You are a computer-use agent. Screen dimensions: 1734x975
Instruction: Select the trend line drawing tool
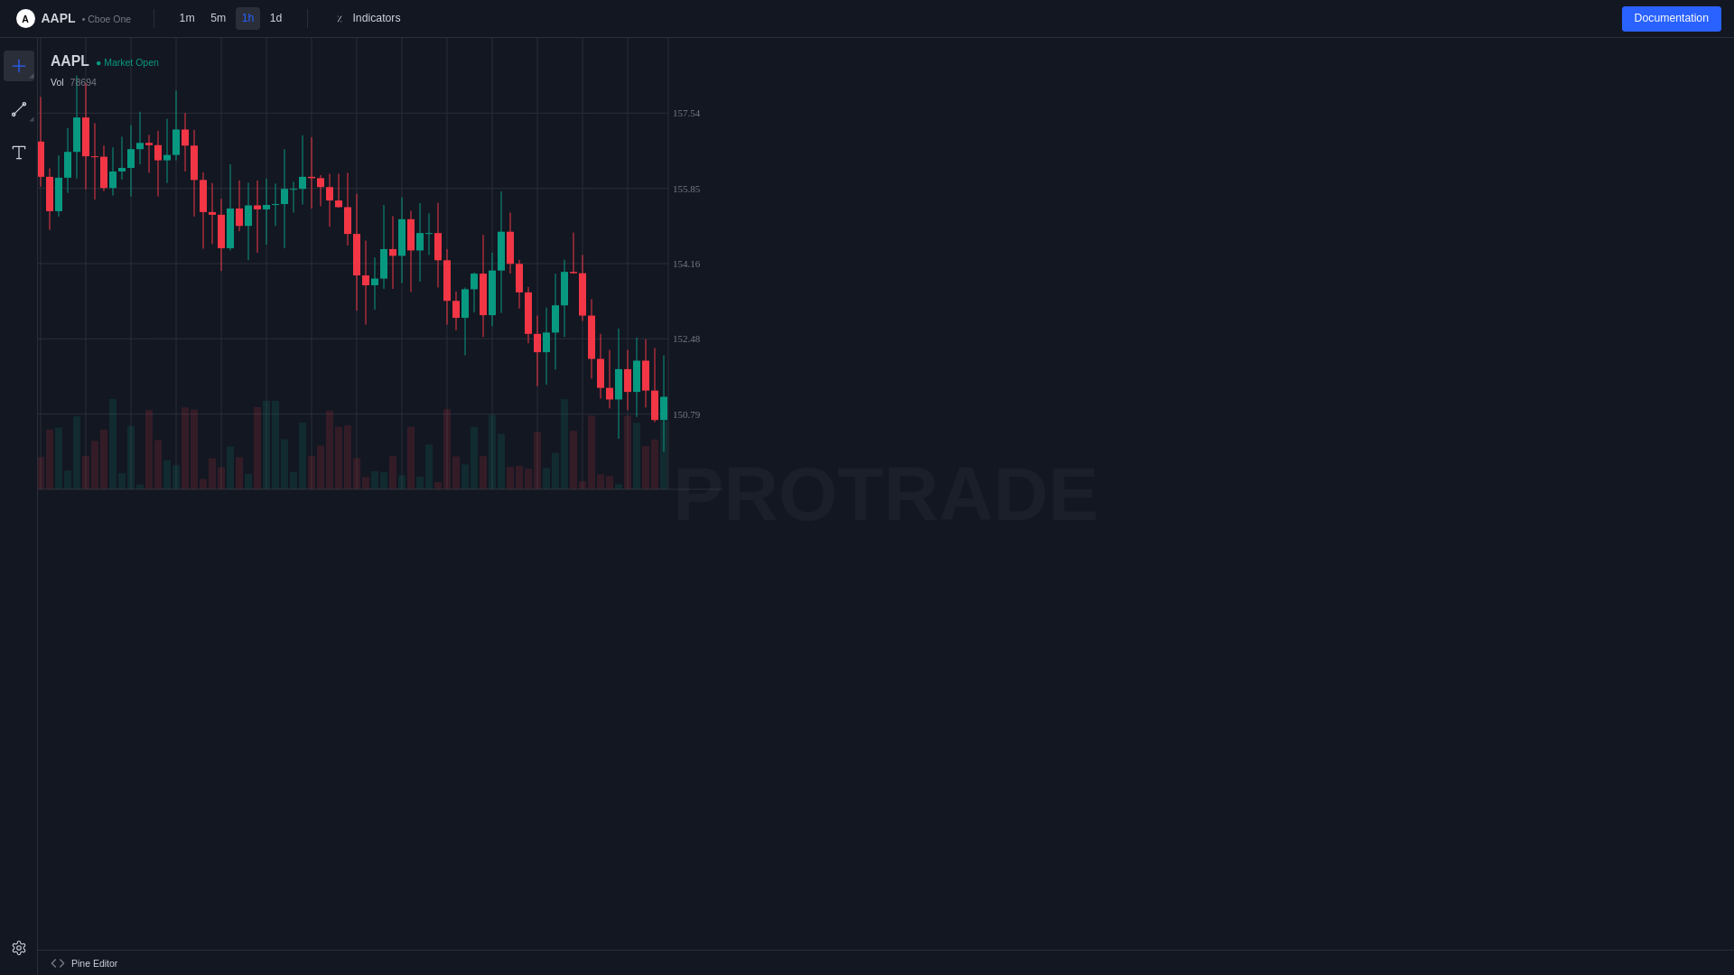point(18,109)
